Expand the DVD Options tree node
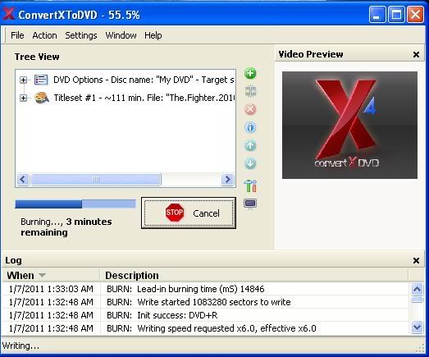 (x=24, y=80)
